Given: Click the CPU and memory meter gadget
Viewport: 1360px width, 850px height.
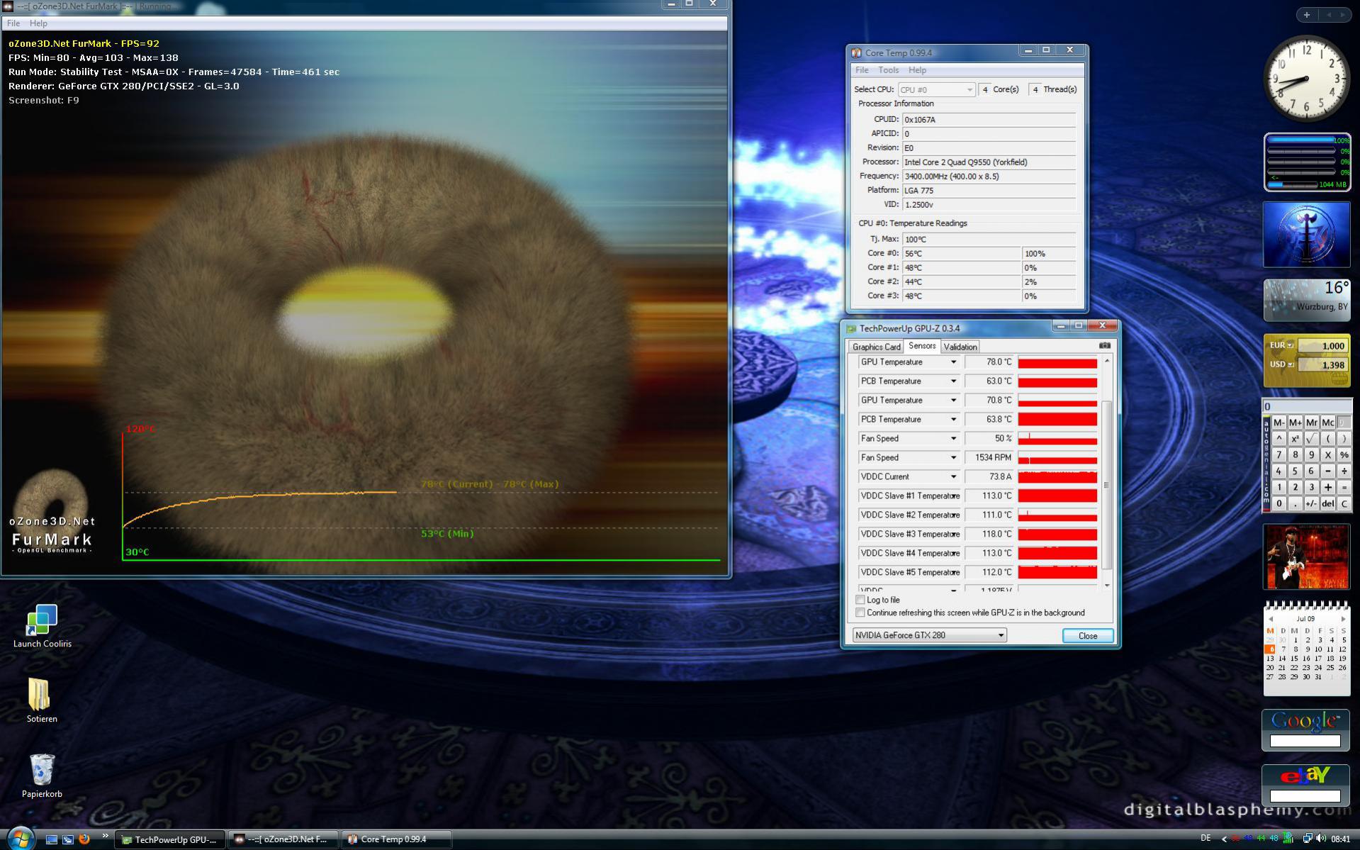Looking at the screenshot, I should pyautogui.click(x=1306, y=162).
